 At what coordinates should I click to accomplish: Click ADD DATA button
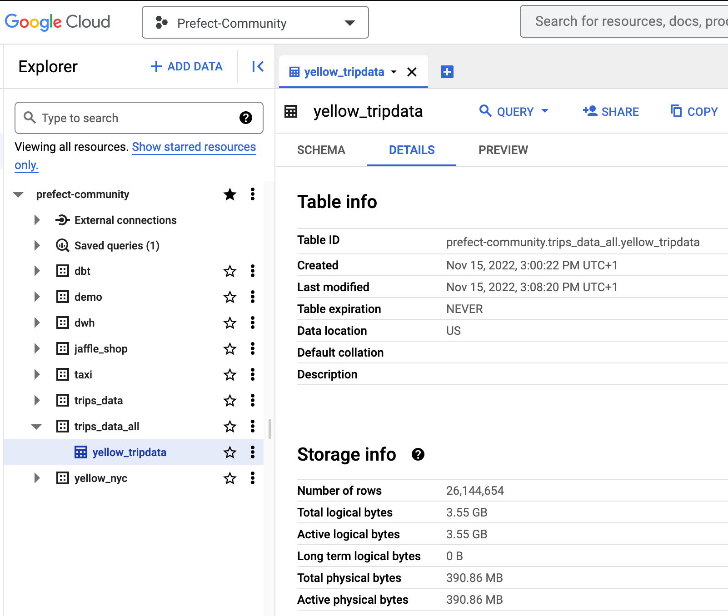186,67
